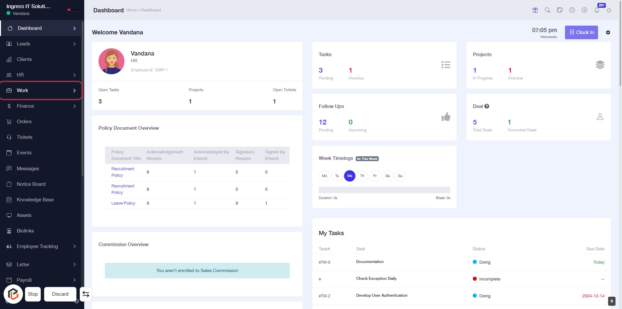622x309 pixels.
Task: Click the power logout icon
Action: [x=609, y=10]
